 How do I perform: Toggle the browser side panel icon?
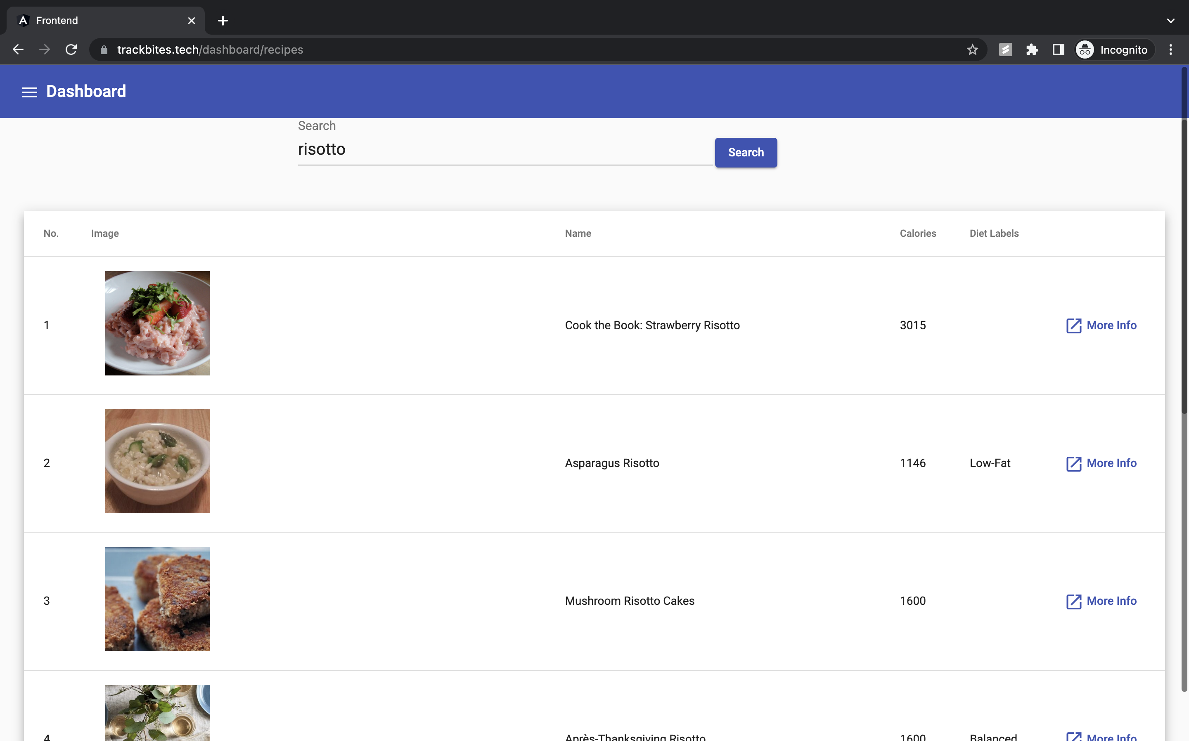coord(1058,50)
